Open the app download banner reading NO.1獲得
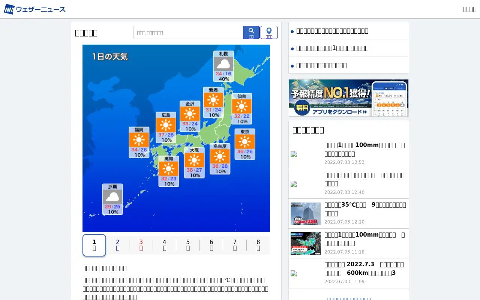This screenshot has width=480, height=300. coord(349,98)
